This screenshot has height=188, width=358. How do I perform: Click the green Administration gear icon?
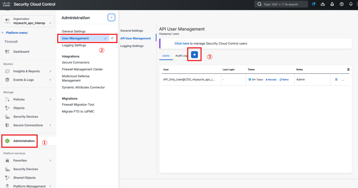(7, 141)
